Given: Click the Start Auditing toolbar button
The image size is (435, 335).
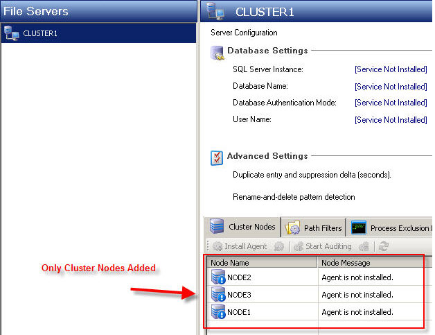Looking at the screenshot, I should 323,246.
